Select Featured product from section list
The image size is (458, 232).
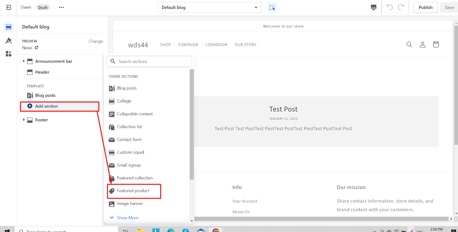(x=133, y=191)
